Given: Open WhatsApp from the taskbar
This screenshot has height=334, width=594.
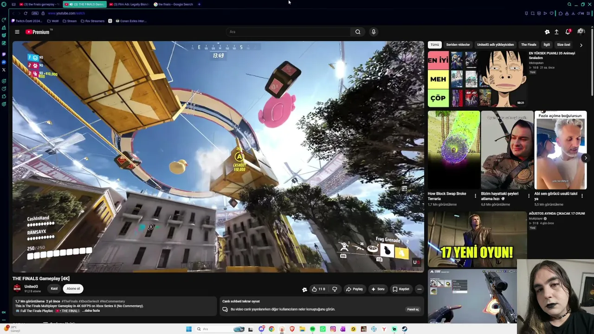Looking at the screenshot, I should pos(323,329).
